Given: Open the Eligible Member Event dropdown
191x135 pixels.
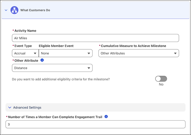Looking at the screenshot, I should click(66, 53).
